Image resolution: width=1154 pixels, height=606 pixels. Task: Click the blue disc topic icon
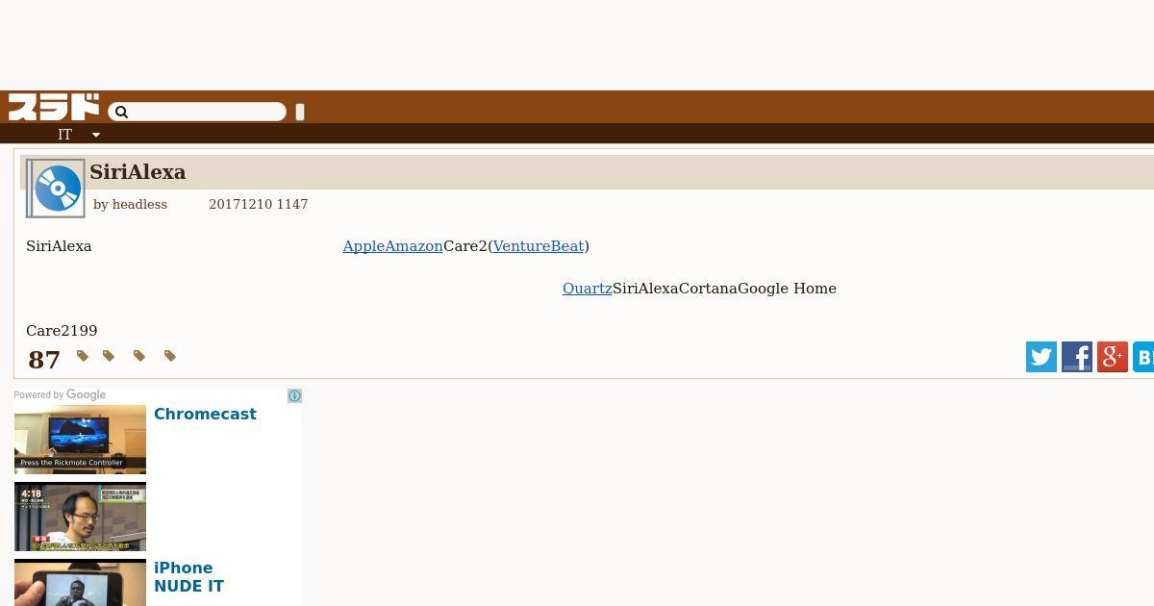click(56, 189)
